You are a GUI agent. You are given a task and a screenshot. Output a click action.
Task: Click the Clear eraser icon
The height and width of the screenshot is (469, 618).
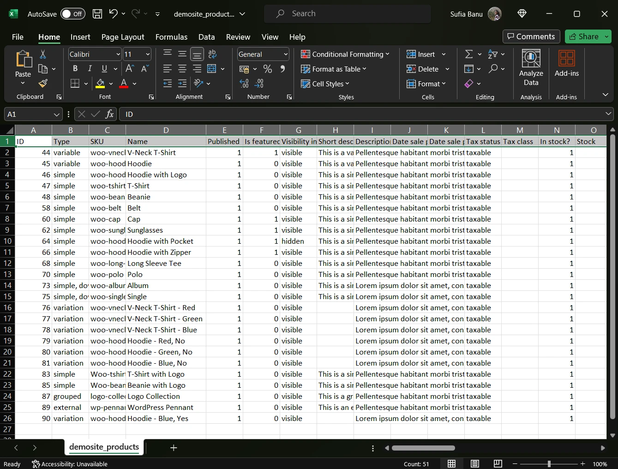pos(469,84)
